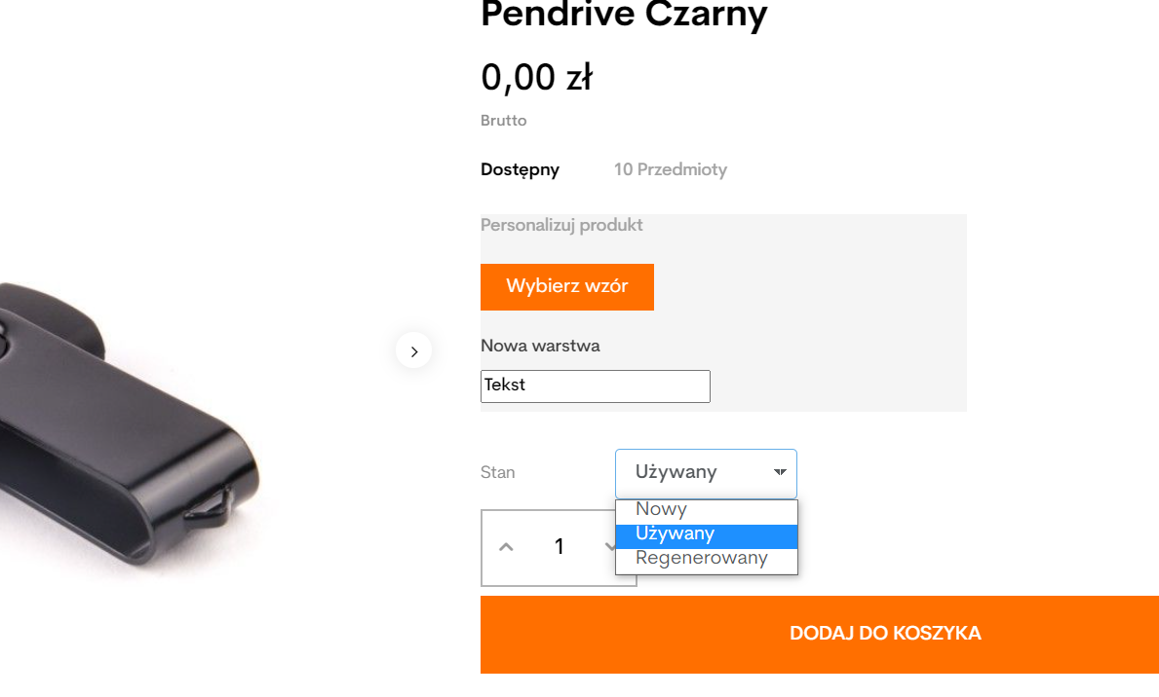The height and width of the screenshot is (697, 1159).
Task: Click the Stan attribute label
Action: click(498, 473)
